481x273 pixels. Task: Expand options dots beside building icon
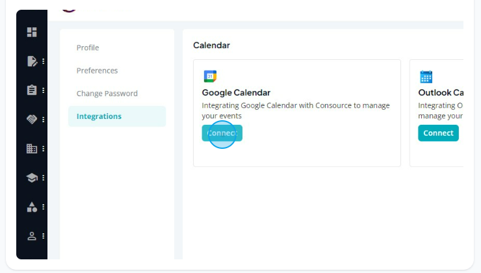[x=44, y=148]
